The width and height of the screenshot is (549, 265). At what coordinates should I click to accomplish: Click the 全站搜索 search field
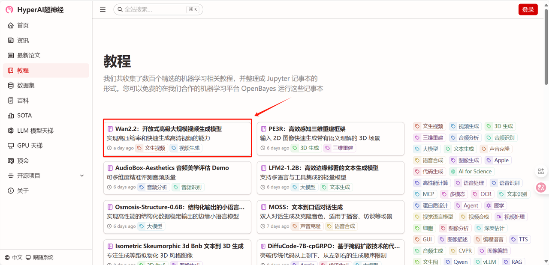tap(154, 9)
